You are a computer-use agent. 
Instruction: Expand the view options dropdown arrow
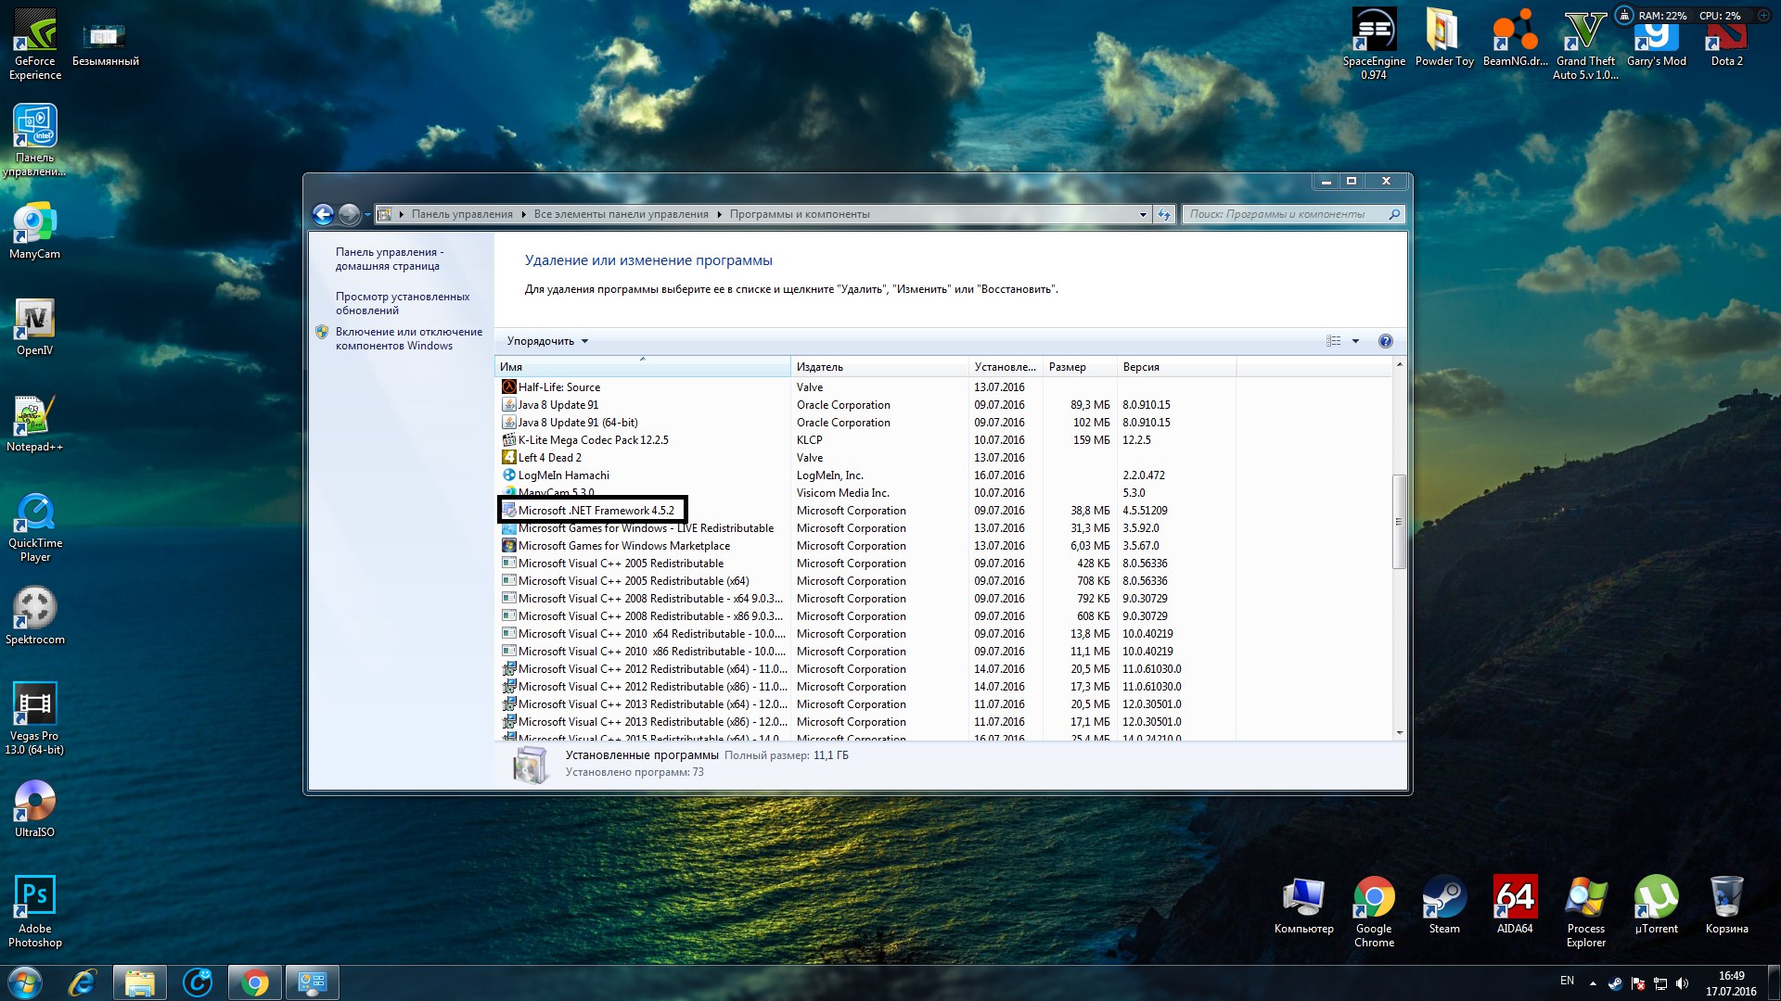point(1355,341)
